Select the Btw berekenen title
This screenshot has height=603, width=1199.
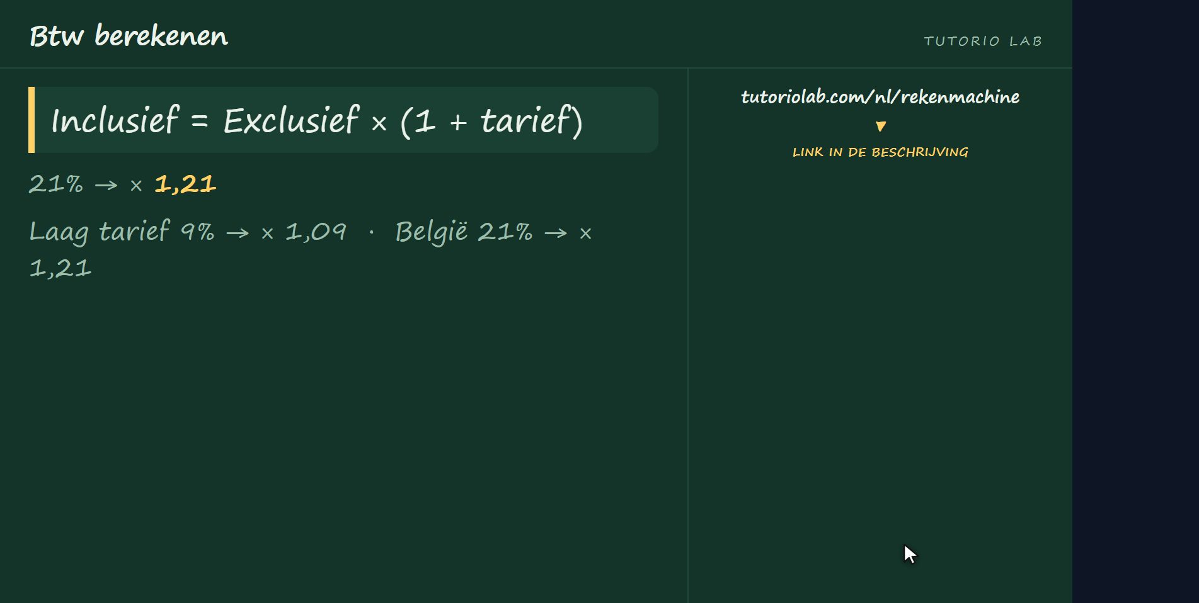[129, 36]
